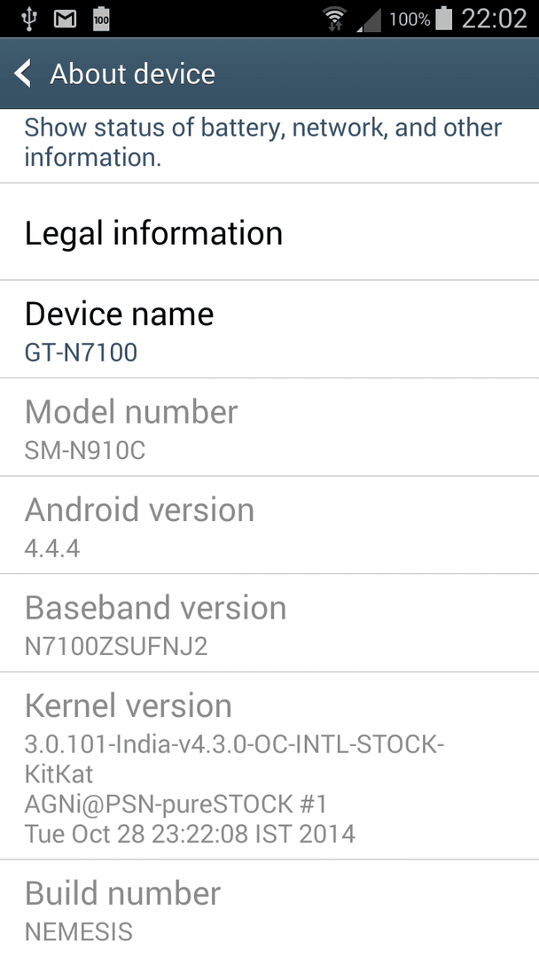Viewport: 539px width, 957px height.
Task: Edit Device name GT-N7100
Action: tap(269, 330)
